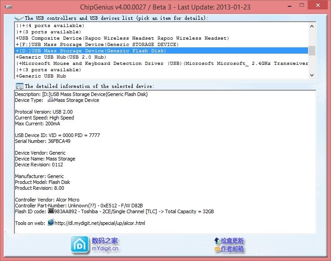Click the globe icon beside Tools on web
The image size is (331, 261).
[51, 223]
